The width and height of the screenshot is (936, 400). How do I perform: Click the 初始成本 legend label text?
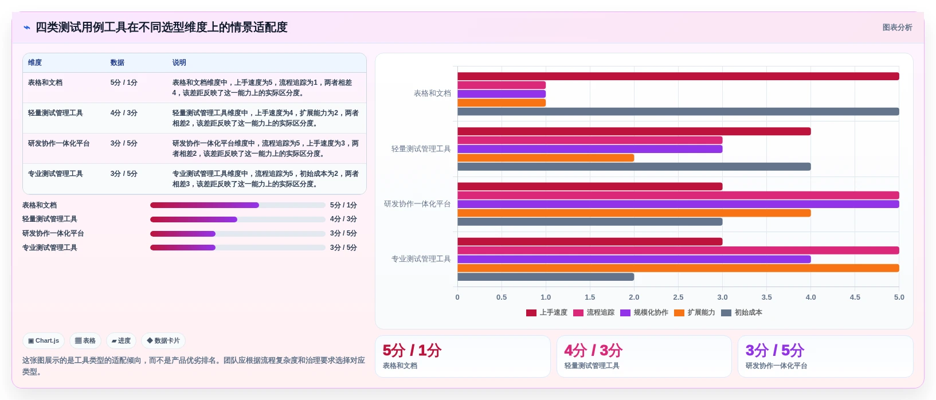click(x=748, y=313)
